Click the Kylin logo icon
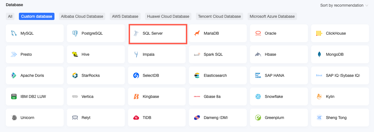The width and height of the screenshot is (374, 132). 319,97
